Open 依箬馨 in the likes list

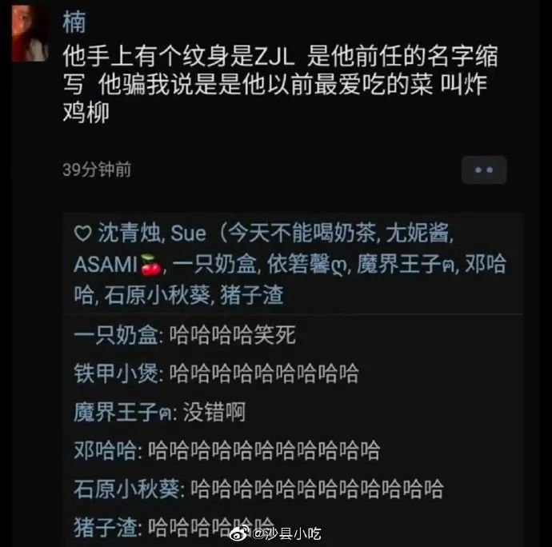(x=307, y=264)
